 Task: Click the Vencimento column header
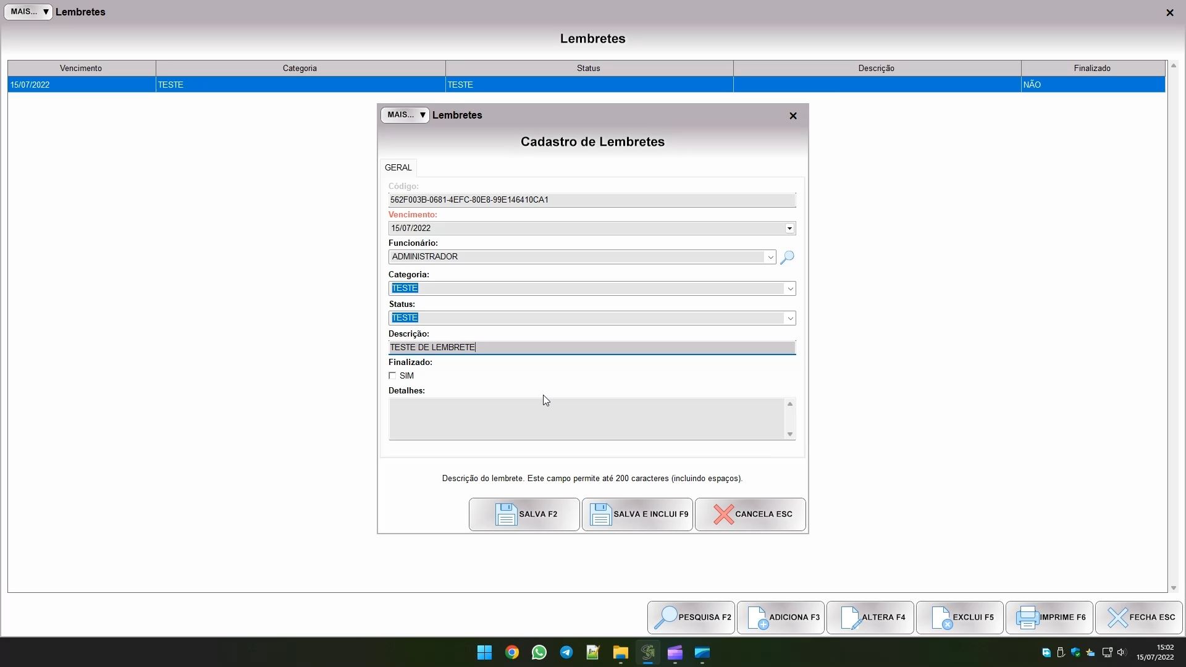click(x=81, y=68)
